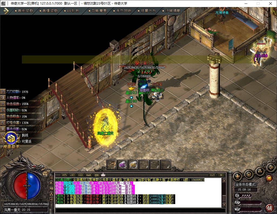Screen dimensions: 277x214
Task: Toggle the top chat channel filter icon
Action: 52,178
